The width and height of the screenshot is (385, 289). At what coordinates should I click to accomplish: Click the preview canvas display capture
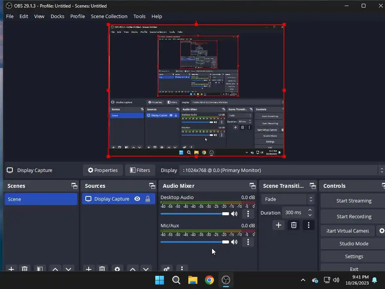(196, 90)
